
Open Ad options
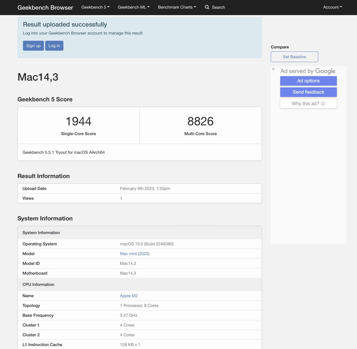click(x=308, y=81)
